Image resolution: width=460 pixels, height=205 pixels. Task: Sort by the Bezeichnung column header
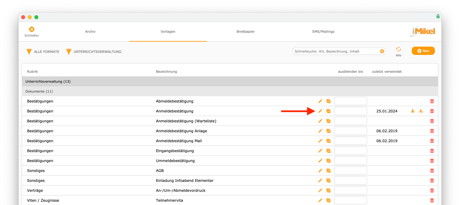tap(166, 71)
